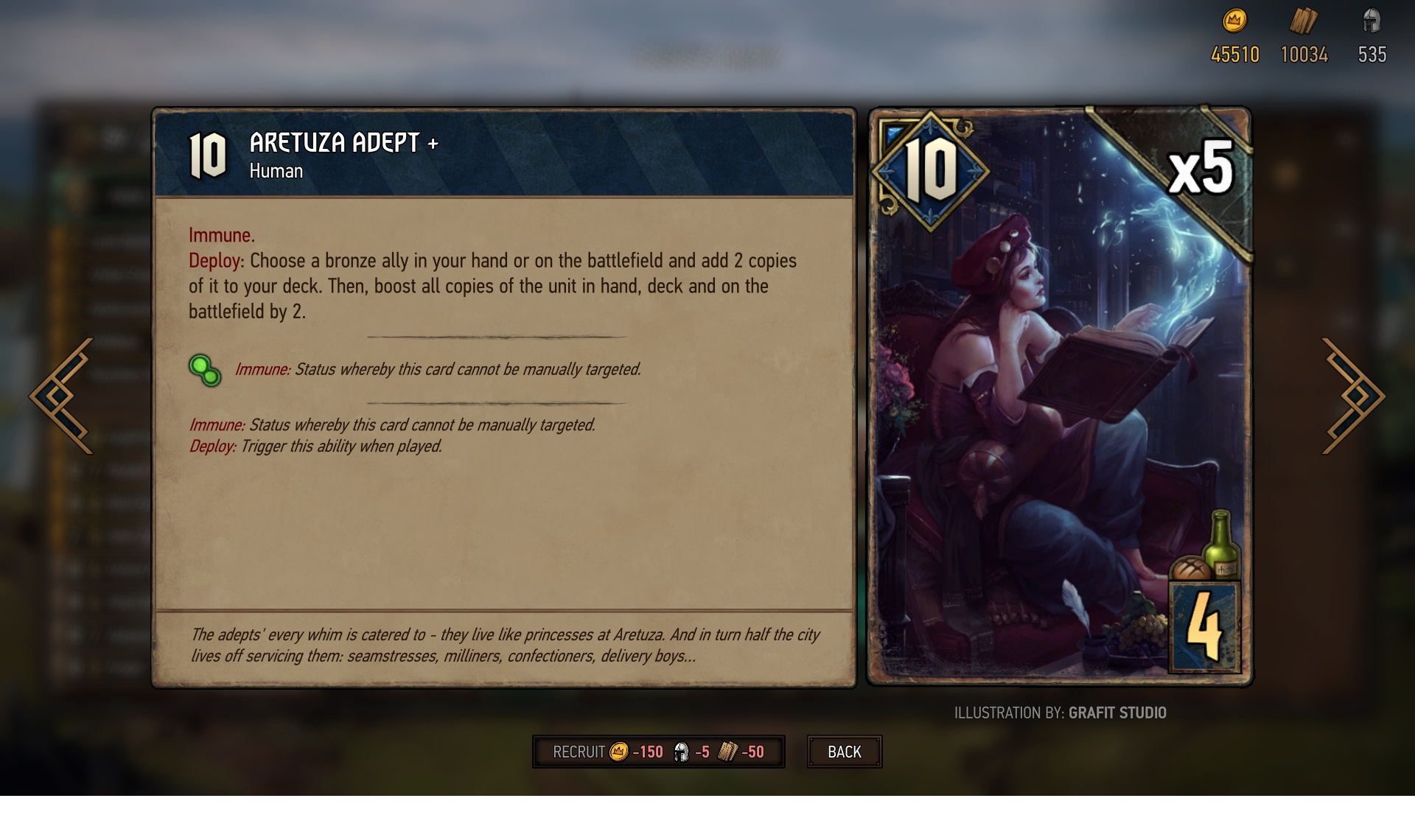Click the gold amount 45510

(x=1235, y=55)
